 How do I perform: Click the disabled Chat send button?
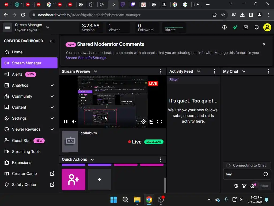[264, 186]
